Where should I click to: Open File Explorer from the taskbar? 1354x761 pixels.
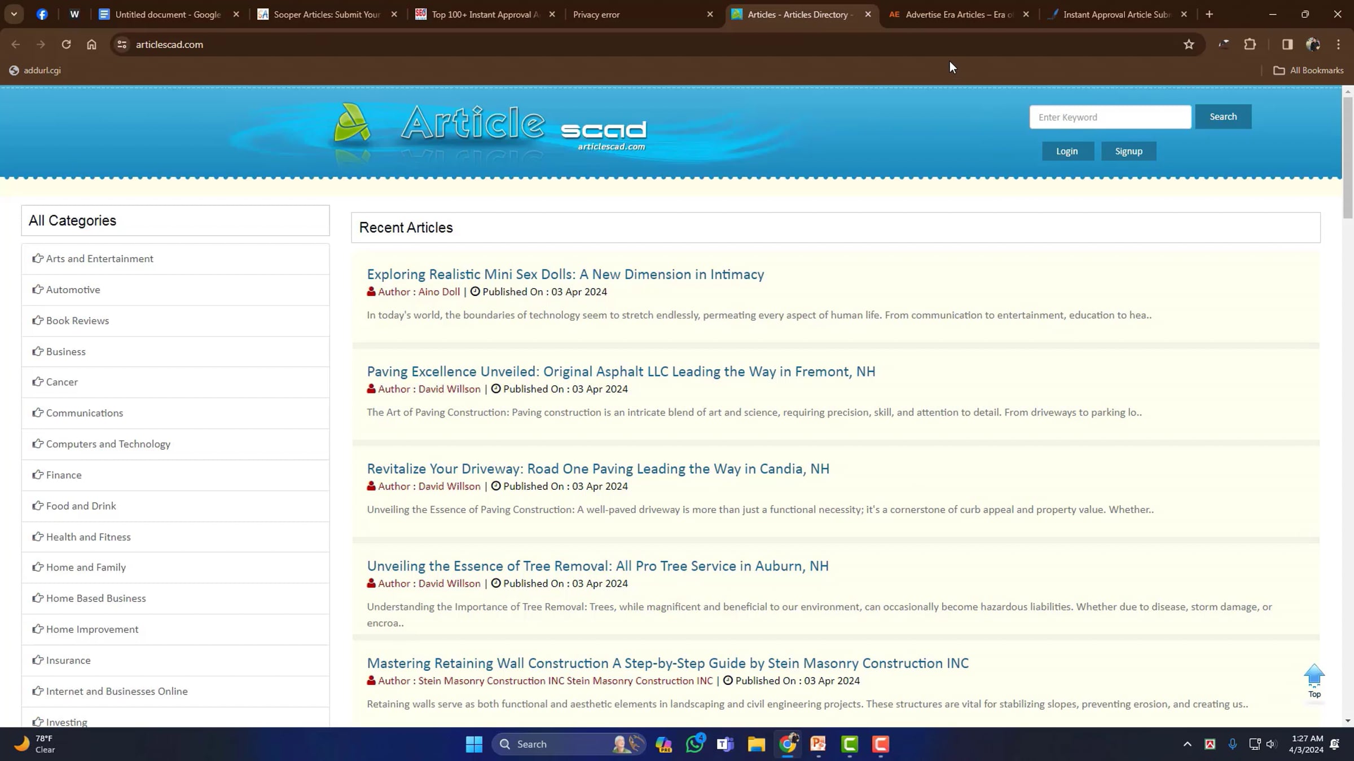[756, 744]
